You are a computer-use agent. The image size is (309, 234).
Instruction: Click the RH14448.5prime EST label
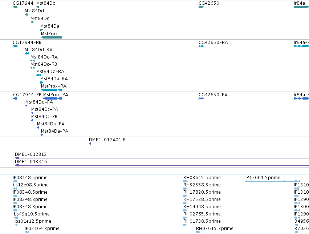coord(202,207)
